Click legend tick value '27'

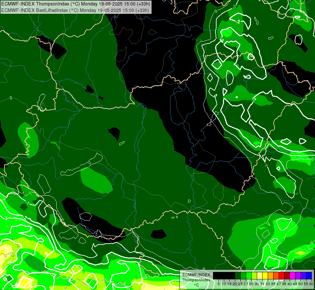[x=246, y=284]
